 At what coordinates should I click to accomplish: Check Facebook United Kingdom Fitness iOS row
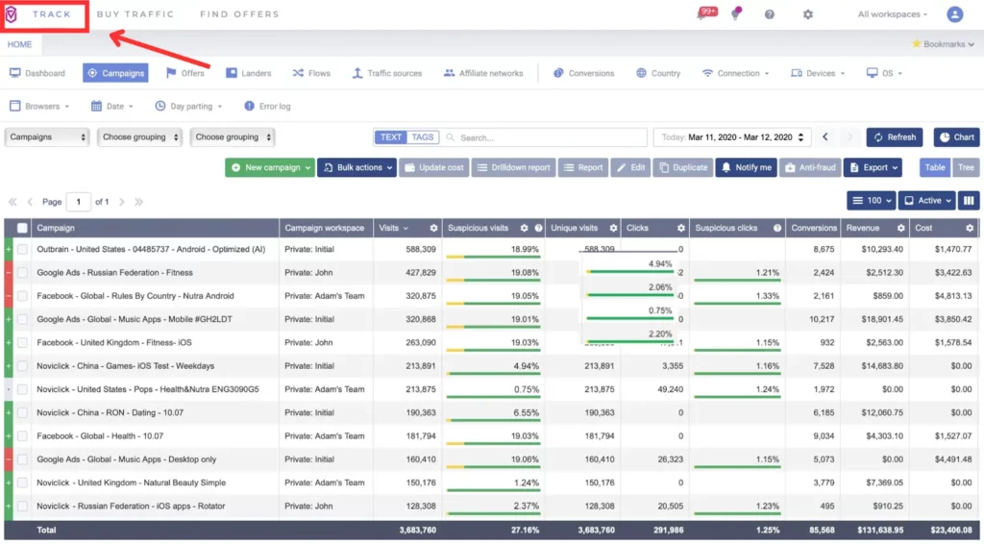(x=23, y=342)
